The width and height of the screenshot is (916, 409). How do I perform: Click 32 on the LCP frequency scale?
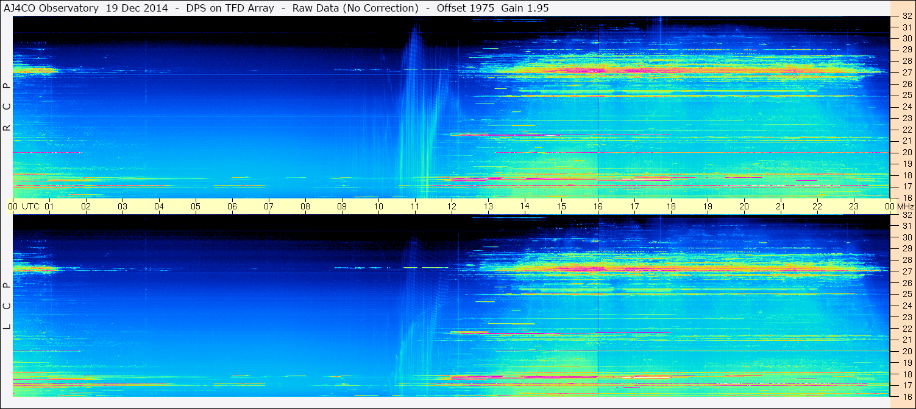(x=906, y=215)
